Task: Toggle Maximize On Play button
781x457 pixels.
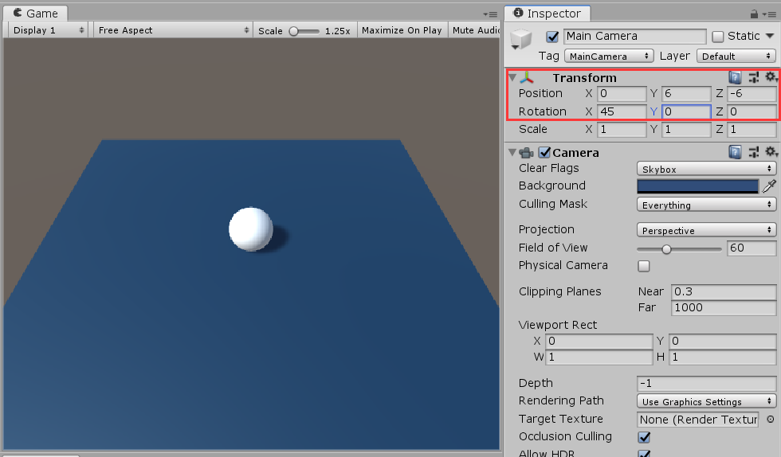Action: tap(402, 30)
